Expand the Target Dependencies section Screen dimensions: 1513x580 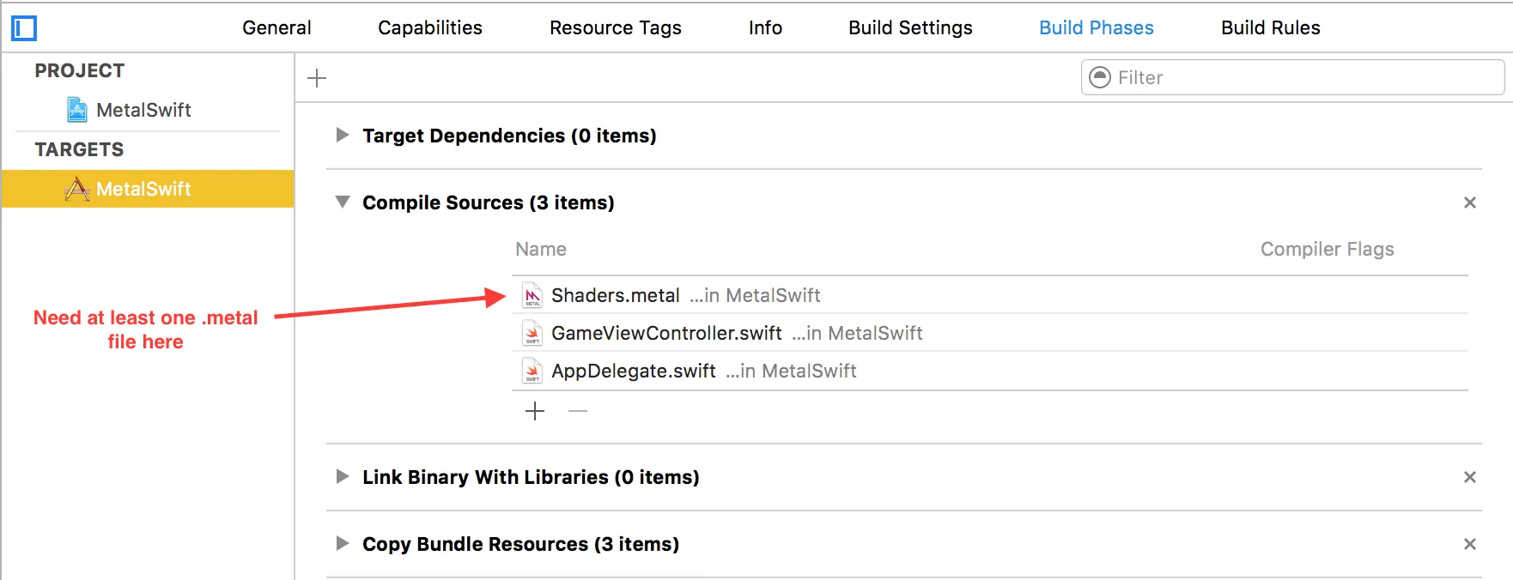point(343,135)
